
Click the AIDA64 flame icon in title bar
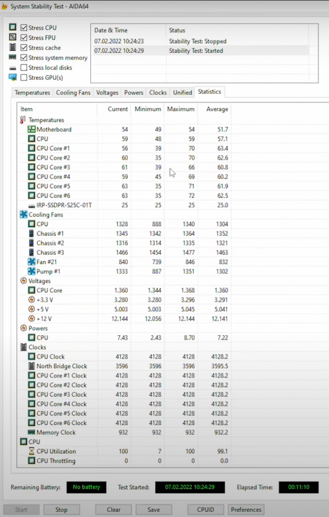pyautogui.click(x=4, y=6)
